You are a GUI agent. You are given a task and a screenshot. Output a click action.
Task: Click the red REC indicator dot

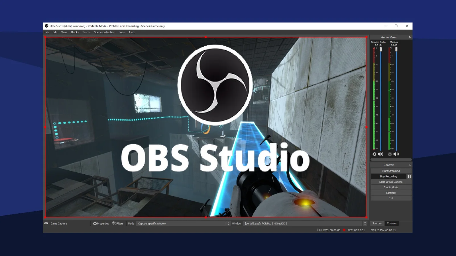344,230
